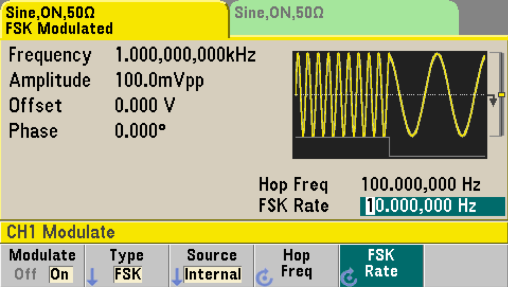Open the Source Internal softkey menu
The height and width of the screenshot is (287, 508).
point(212,265)
